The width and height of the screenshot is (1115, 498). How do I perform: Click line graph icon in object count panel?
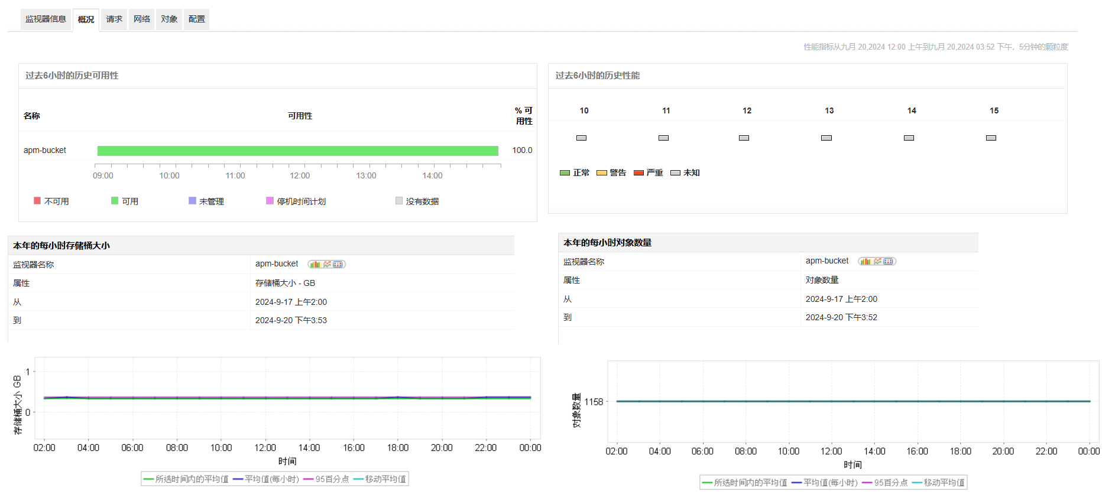coord(877,262)
